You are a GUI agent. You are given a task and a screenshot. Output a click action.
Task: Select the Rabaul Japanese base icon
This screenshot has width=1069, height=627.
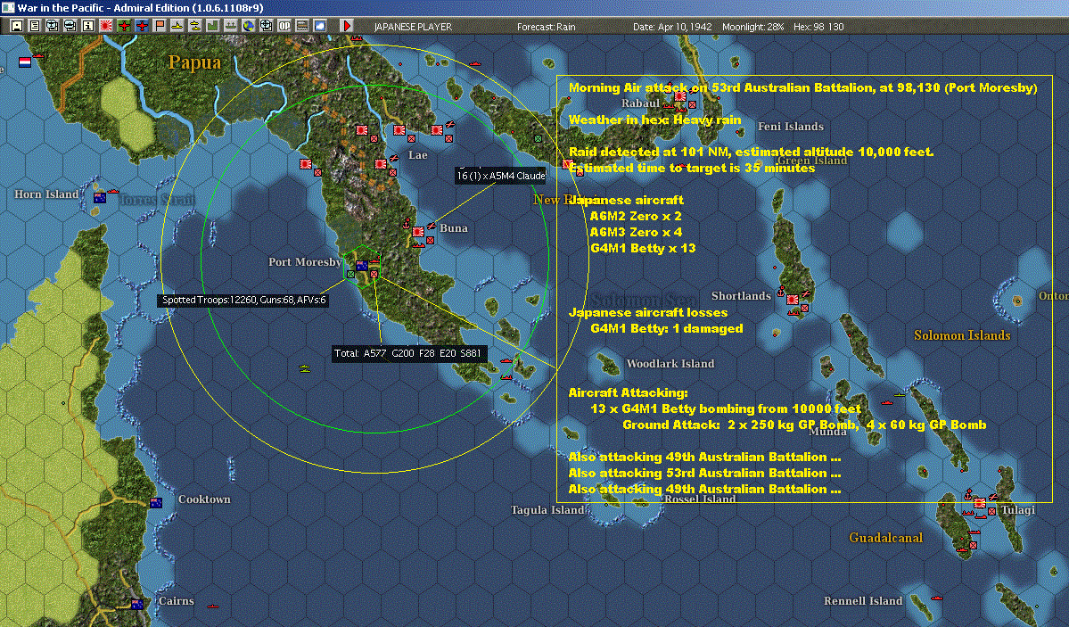click(x=679, y=97)
